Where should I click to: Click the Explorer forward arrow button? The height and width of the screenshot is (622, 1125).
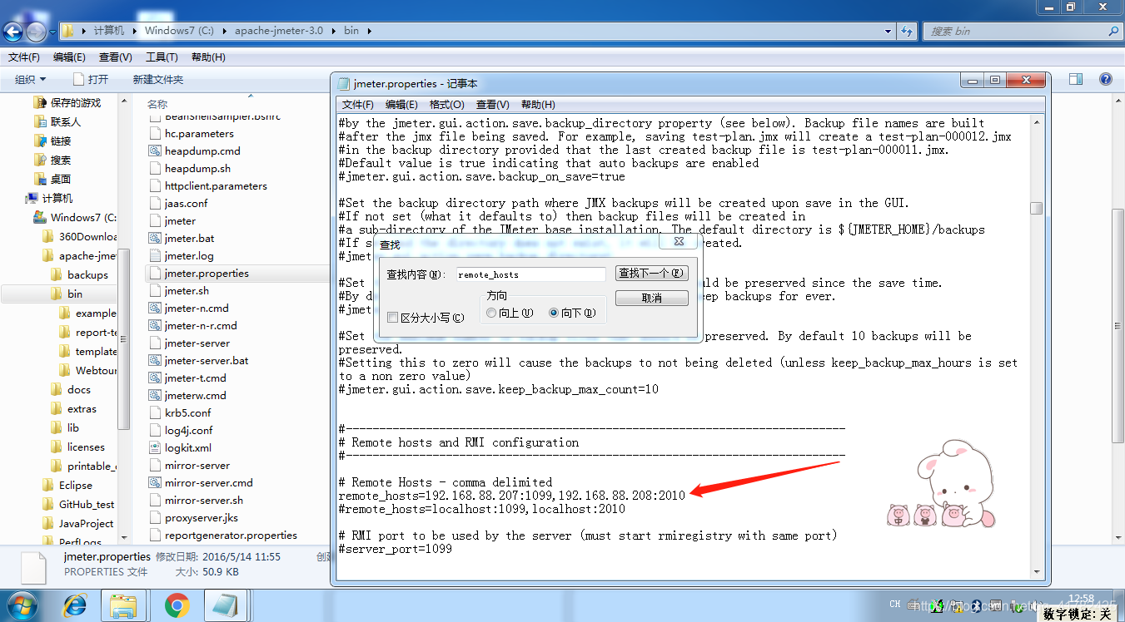click(x=37, y=32)
